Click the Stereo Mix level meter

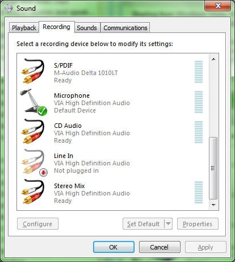[x=199, y=193]
